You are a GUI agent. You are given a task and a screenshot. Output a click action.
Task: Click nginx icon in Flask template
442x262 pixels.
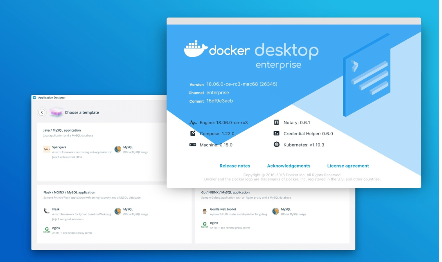47,230
